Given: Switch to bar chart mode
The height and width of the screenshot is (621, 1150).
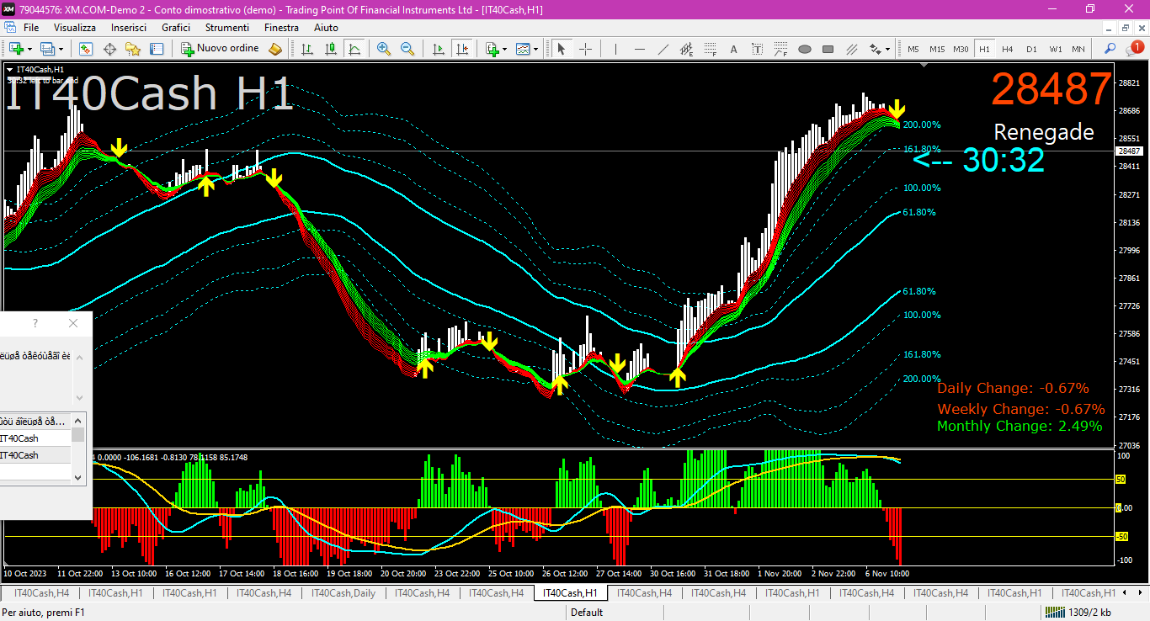Looking at the screenshot, I should tap(307, 49).
